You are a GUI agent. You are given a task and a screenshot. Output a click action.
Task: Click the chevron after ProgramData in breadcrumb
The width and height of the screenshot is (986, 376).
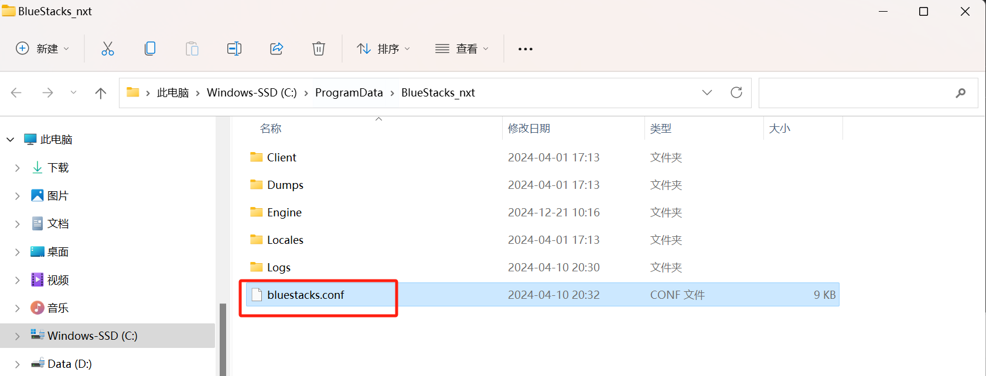392,93
